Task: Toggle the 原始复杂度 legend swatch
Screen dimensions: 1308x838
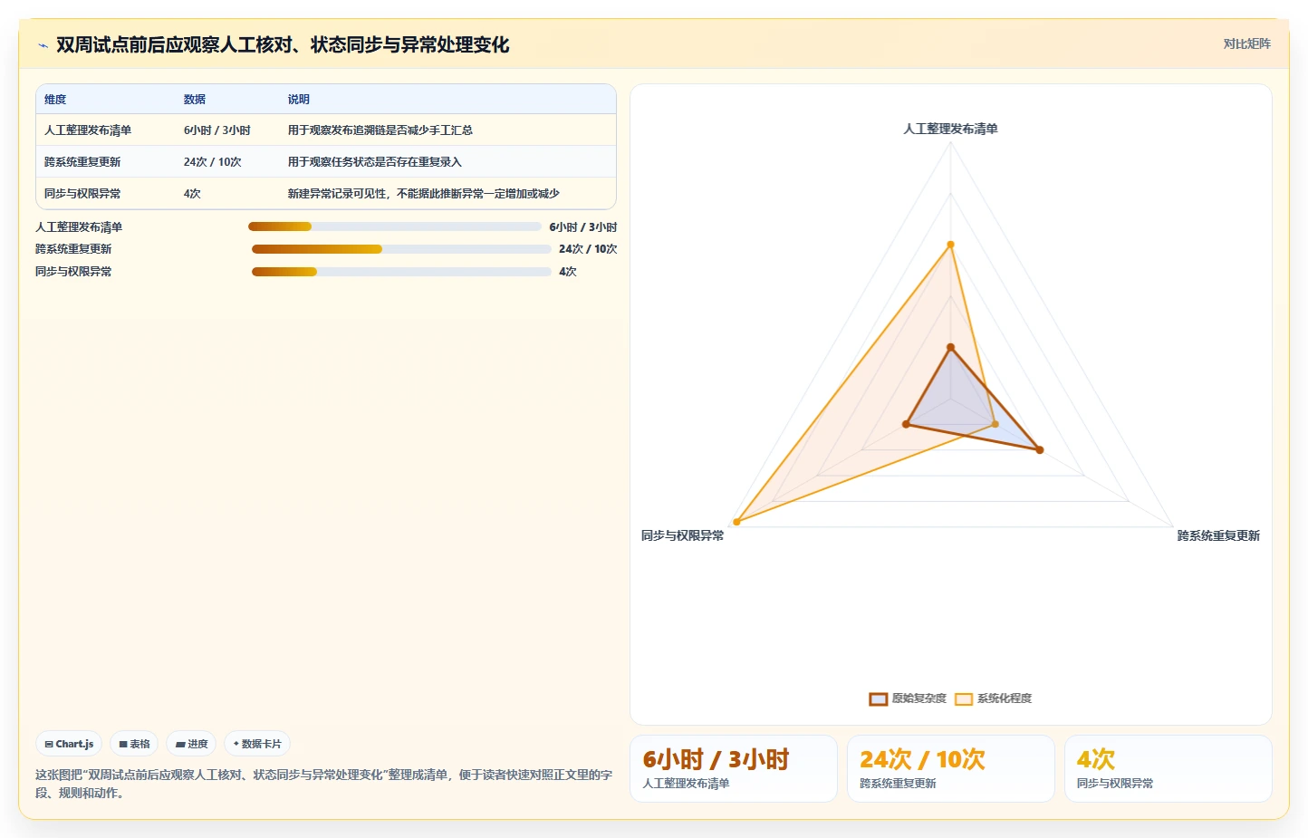Action: pyautogui.click(x=878, y=698)
